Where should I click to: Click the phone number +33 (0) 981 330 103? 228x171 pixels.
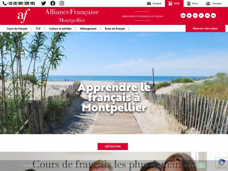21,3
